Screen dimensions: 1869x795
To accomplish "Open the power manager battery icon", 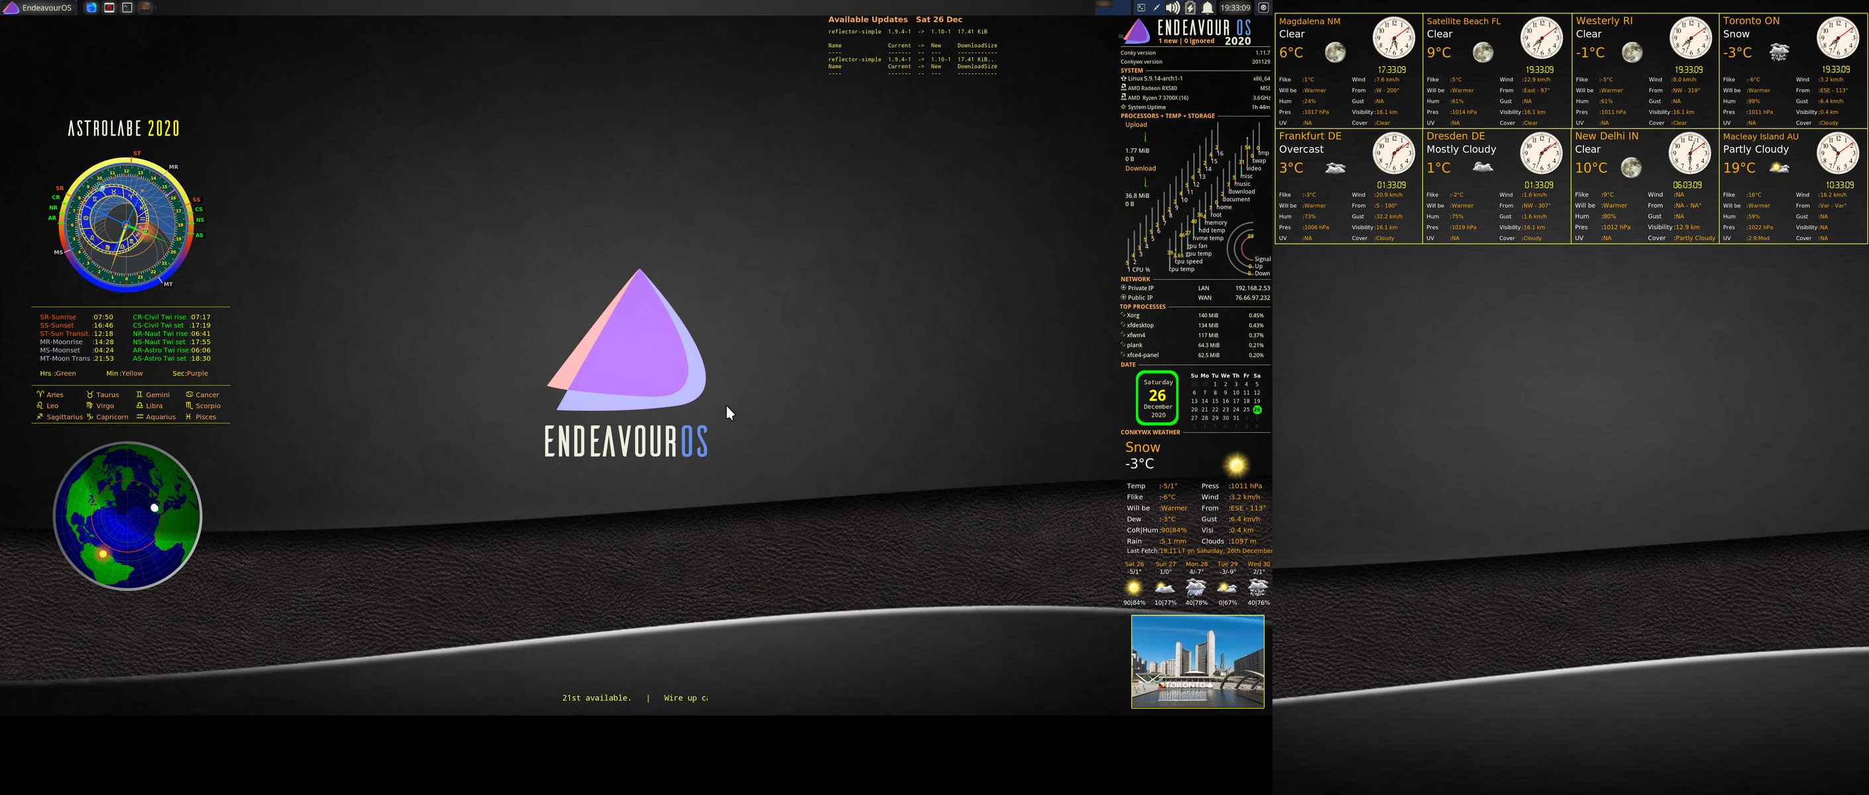I will click(1190, 8).
